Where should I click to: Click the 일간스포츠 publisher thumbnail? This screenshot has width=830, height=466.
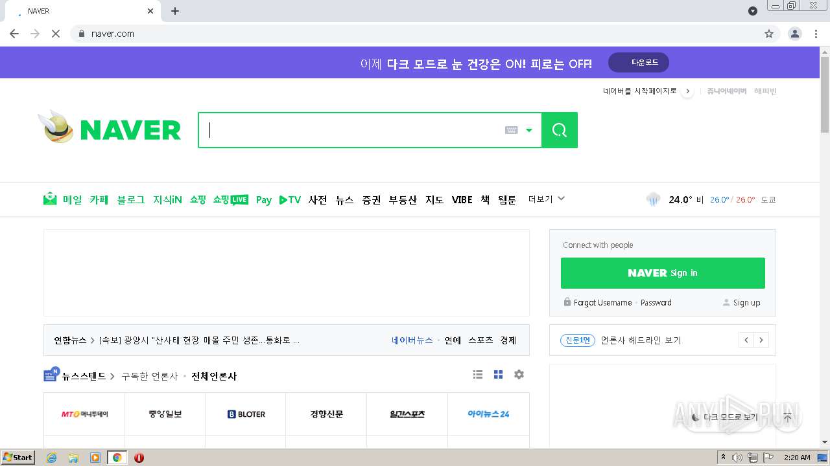407,414
